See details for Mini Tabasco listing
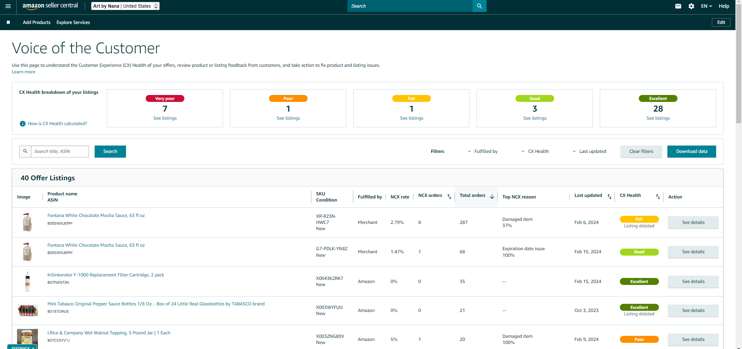The image size is (742, 349). click(693, 310)
